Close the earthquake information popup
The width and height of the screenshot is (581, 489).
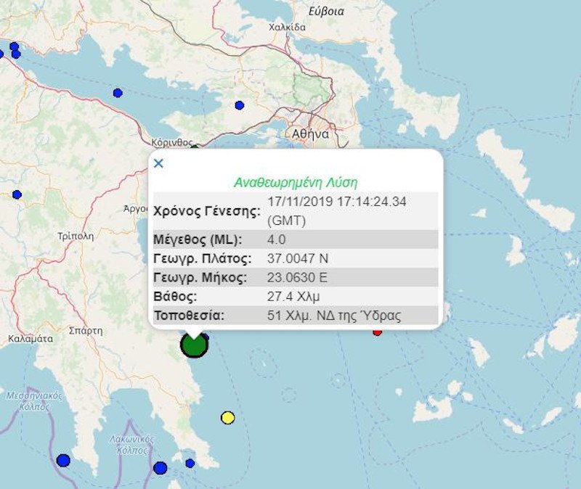(158, 164)
